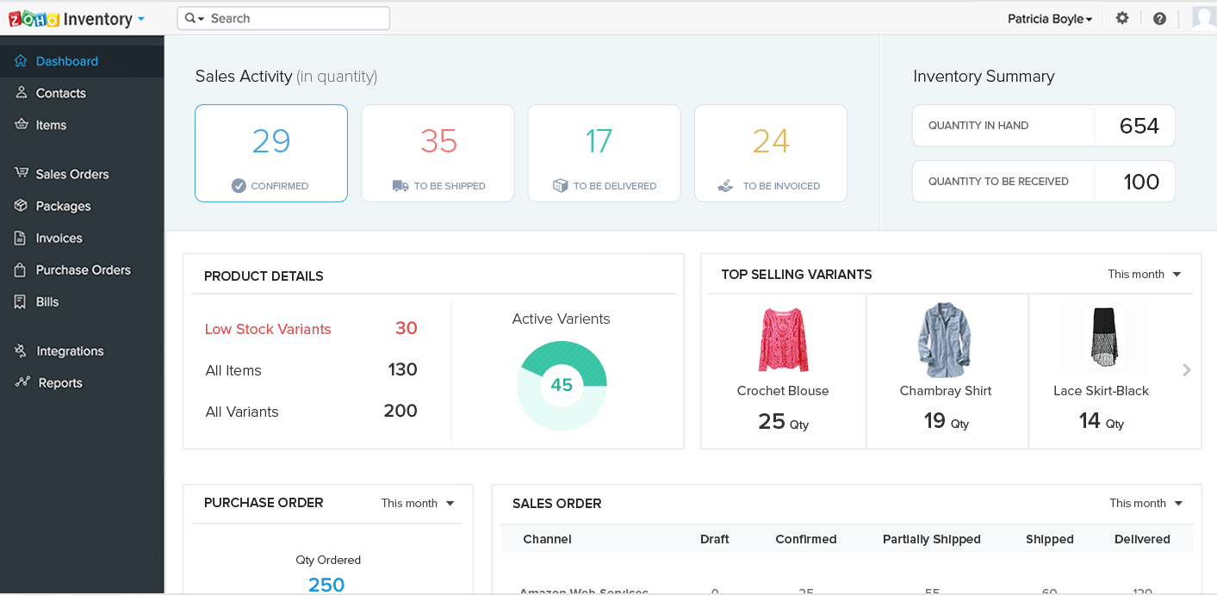Open Top Selling Variants This month dropdown
1217x595 pixels.
[1144, 275]
